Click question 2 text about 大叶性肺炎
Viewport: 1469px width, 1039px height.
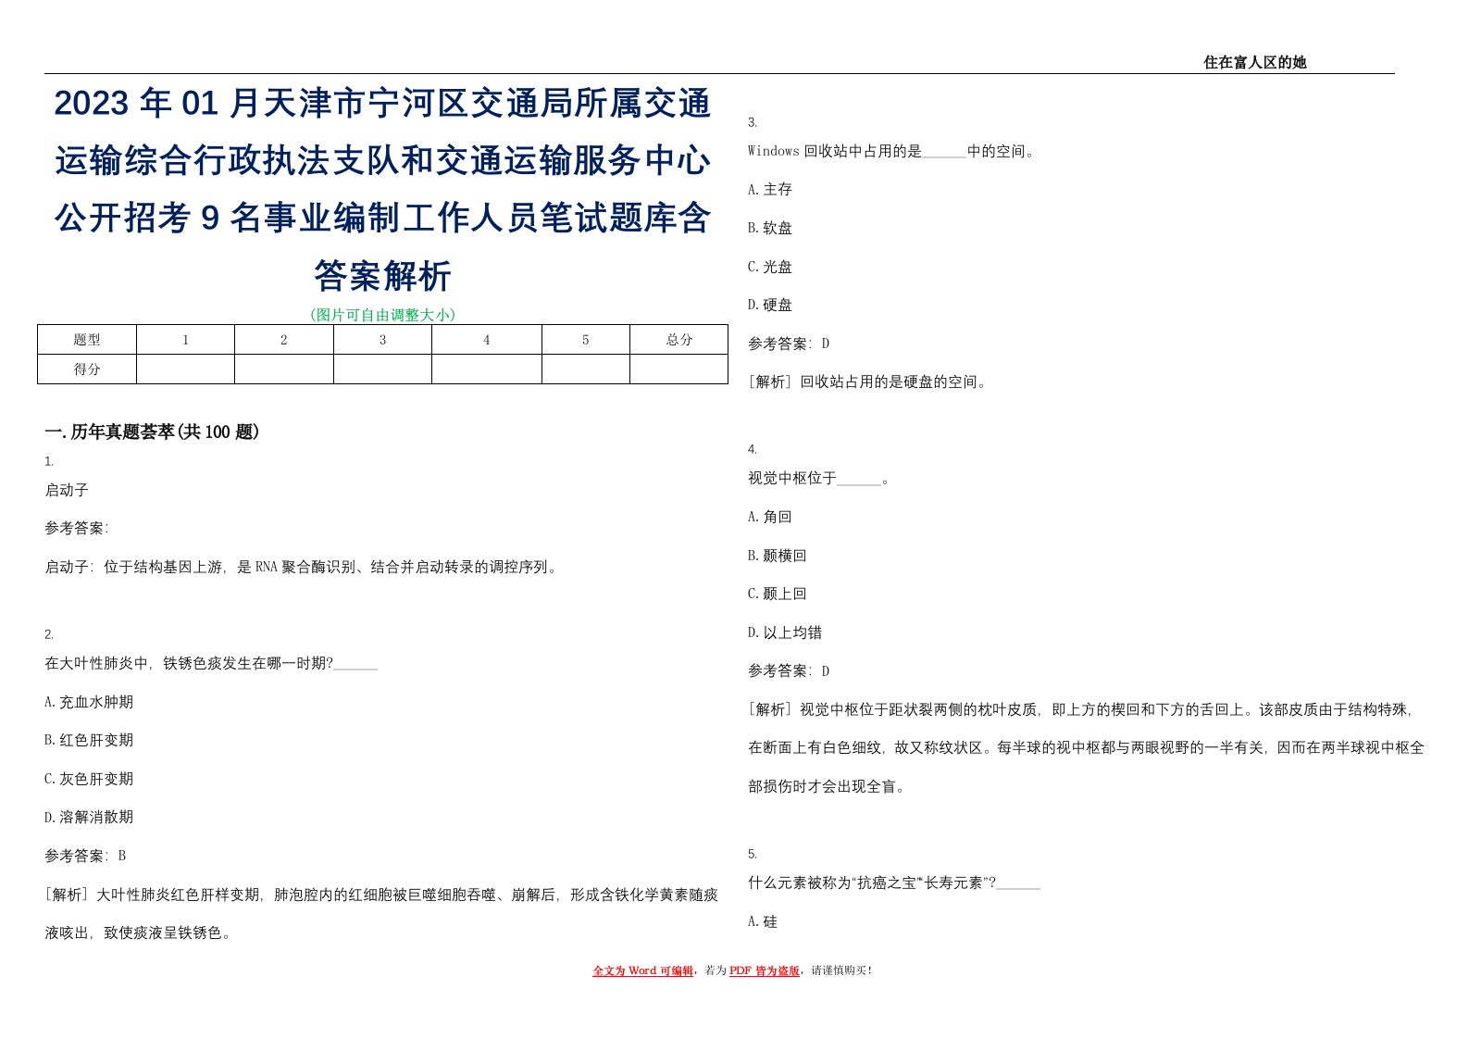coord(211,663)
